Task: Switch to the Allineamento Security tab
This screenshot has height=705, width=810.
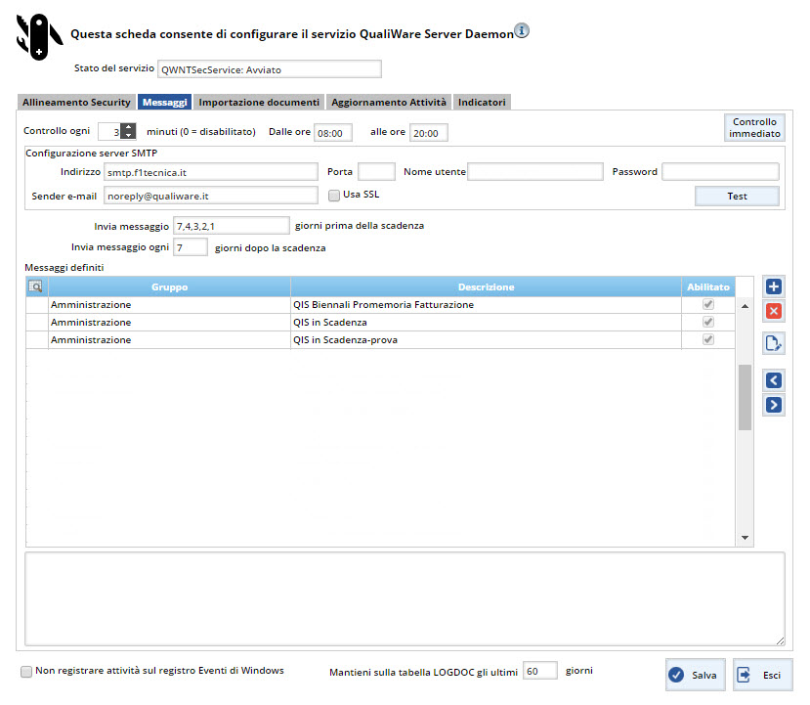Action: coord(76,102)
